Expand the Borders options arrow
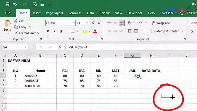Image resolution: width=197 pixels, height=111 pixels. coord(78,31)
